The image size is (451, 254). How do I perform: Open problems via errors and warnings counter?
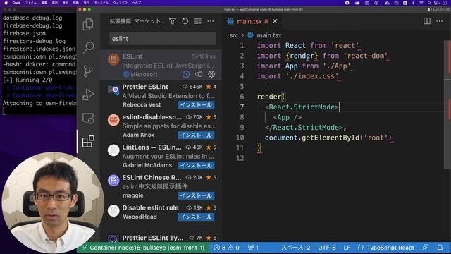[x=227, y=248]
